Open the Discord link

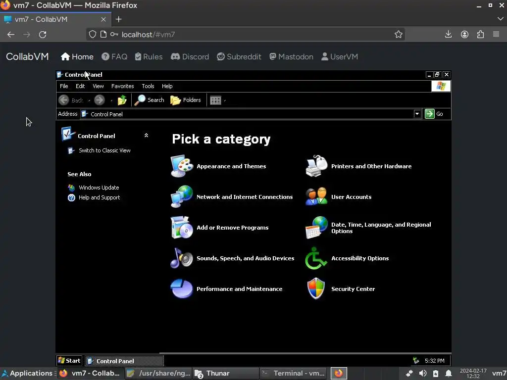click(x=190, y=56)
